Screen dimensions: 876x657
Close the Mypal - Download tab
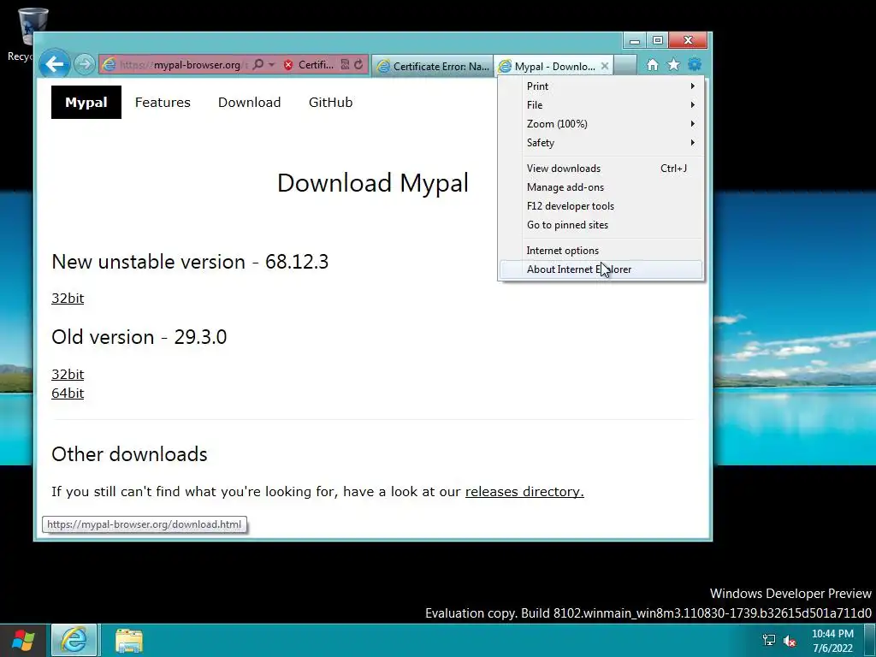pos(605,66)
